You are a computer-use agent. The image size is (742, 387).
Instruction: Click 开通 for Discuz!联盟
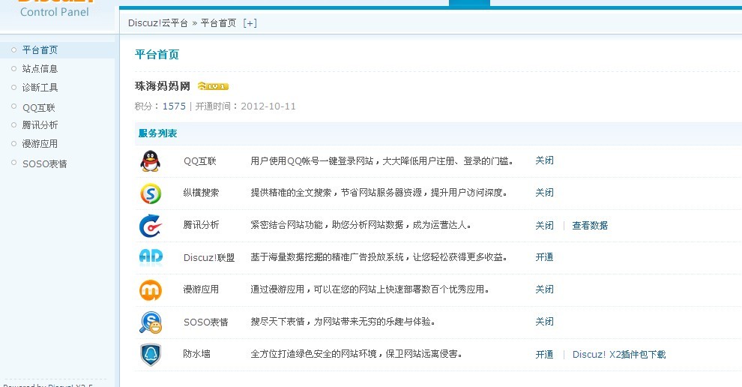pos(544,257)
